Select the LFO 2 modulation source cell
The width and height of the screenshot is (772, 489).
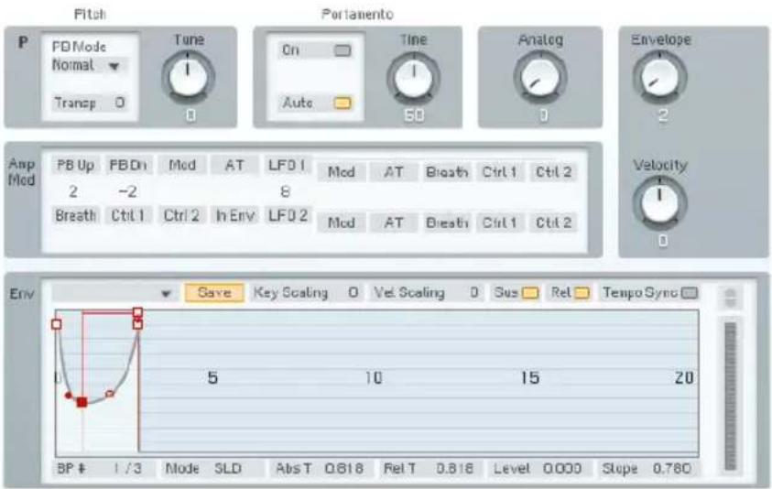click(287, 215)
